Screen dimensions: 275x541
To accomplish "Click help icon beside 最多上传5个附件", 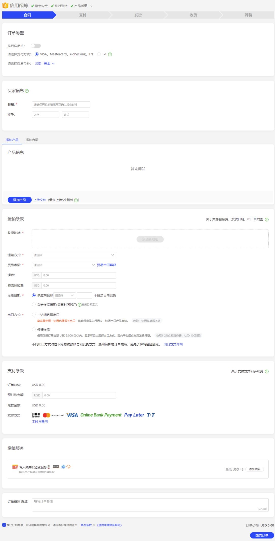I will (76, 200).
